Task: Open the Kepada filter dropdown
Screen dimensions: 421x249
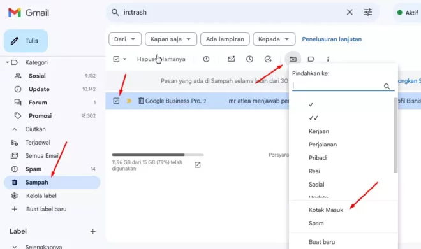Action: [x=274, y=39]
